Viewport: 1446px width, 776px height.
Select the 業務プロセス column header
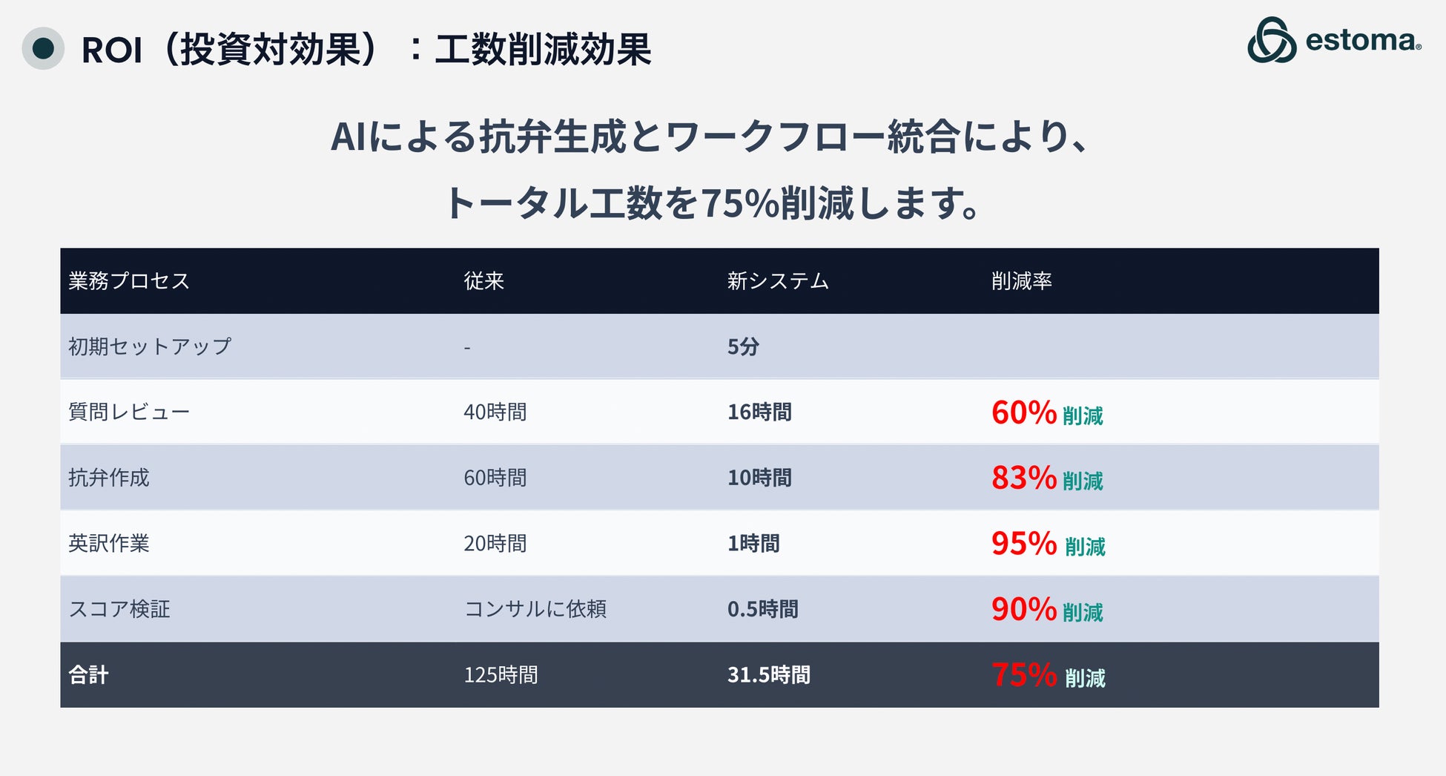(129, 281)
